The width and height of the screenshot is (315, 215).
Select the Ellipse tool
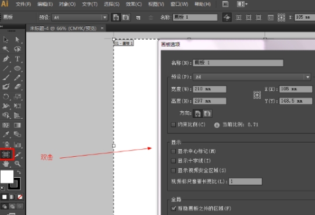17,68
